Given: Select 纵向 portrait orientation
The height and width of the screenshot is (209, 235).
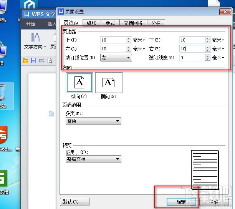Looking at the screenshot, I should coord(79,83).
